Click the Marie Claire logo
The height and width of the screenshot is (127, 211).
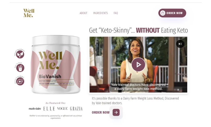click(35, 109)
